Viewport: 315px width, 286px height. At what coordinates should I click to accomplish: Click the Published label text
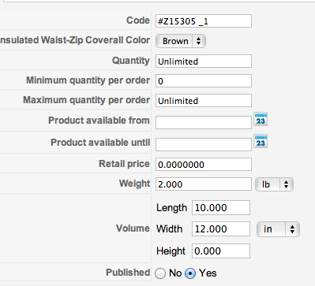click(x=128, y=273)
